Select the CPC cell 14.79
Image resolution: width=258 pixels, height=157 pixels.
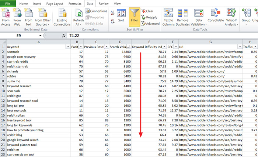pyautogui.click(x=173, y=81)
